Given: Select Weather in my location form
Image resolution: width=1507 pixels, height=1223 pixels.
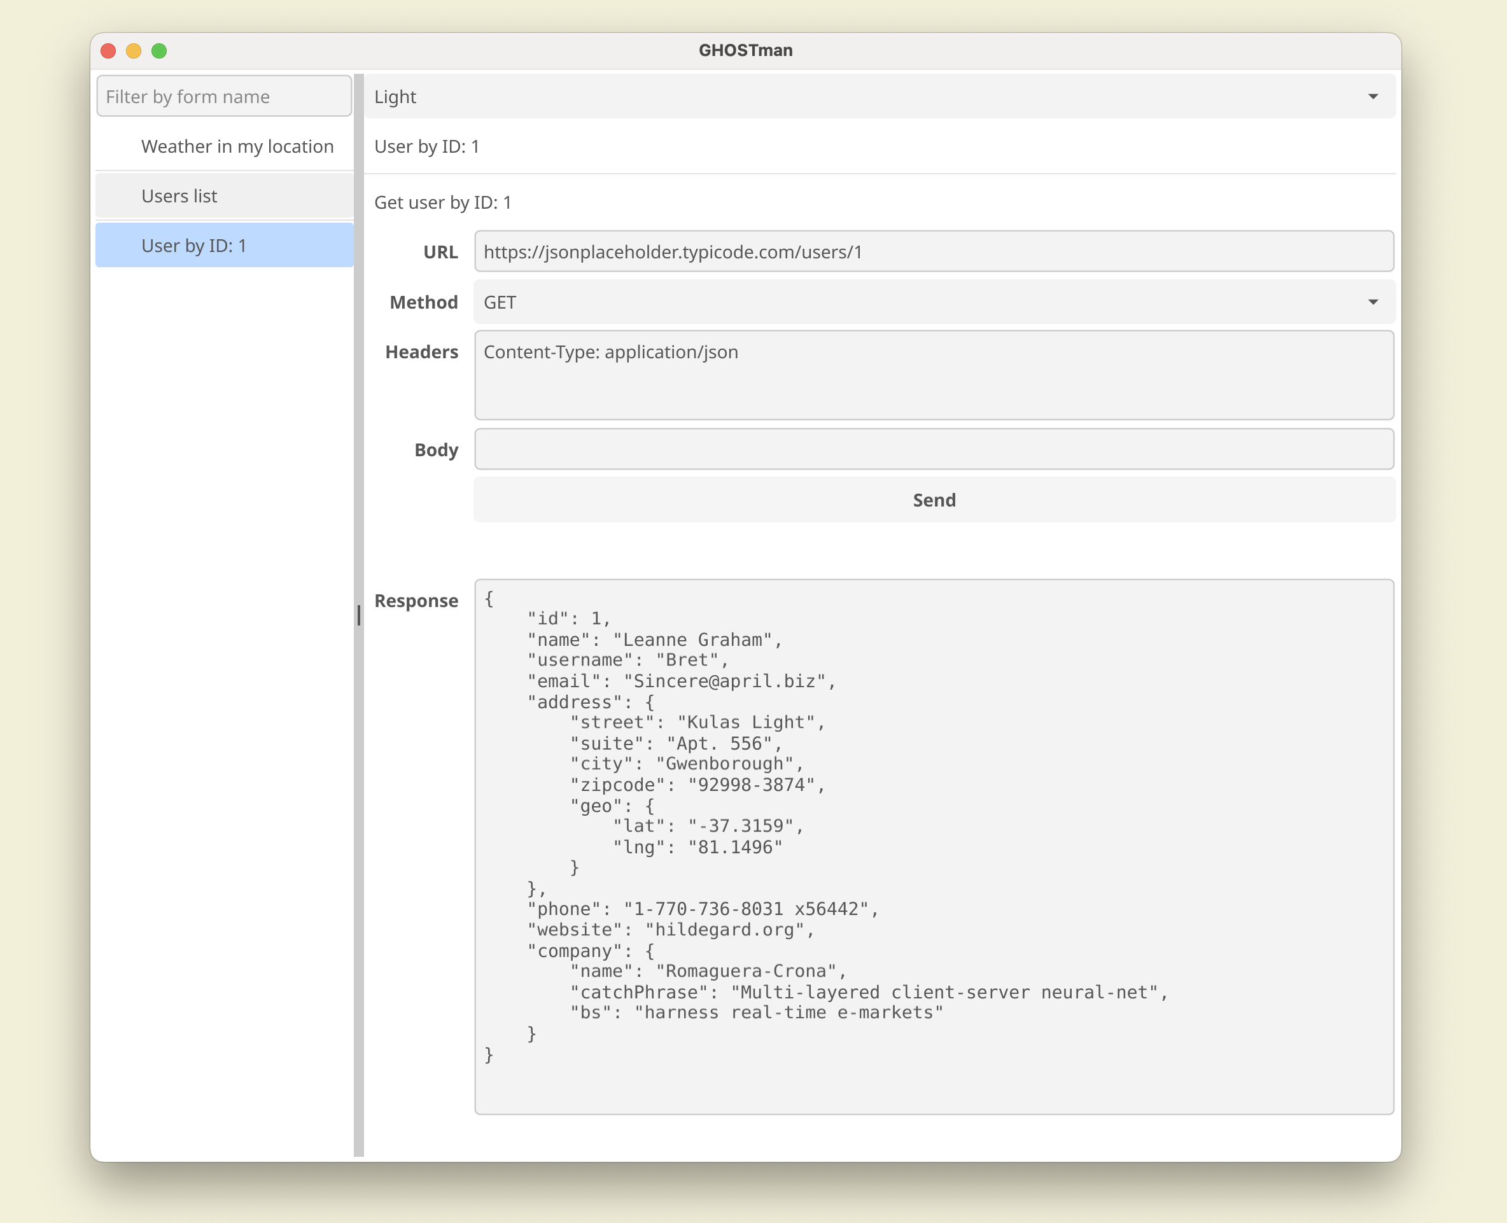Looking at the screenshot, I should click(237, 146).
